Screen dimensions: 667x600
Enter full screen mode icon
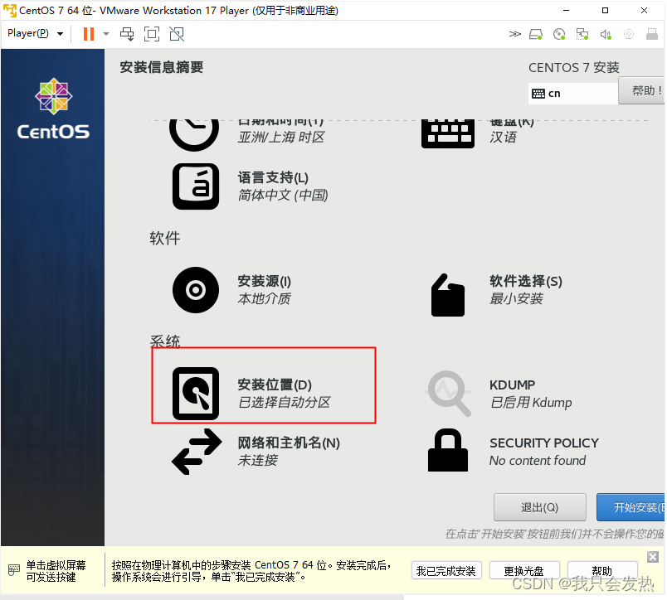[152, 34]
